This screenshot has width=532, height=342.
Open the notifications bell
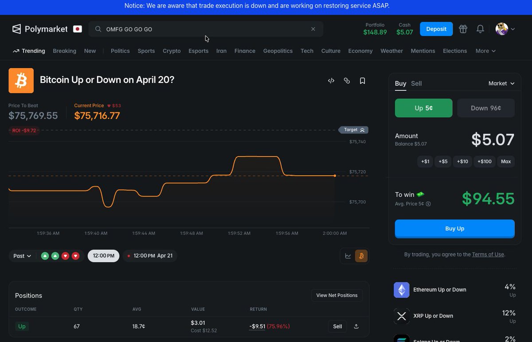click(480, 29)
